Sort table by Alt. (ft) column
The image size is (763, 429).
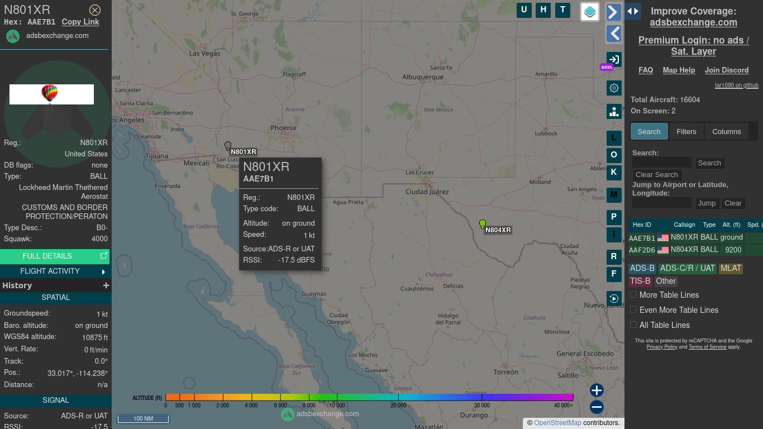point(731,225)
